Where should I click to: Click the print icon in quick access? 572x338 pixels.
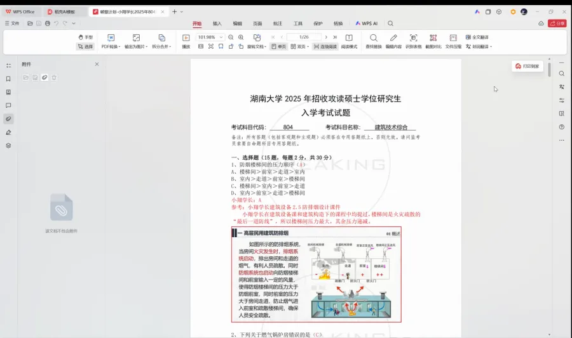pyautogui.click(x=48, y=23)
